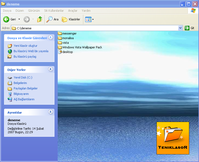This screenshot has height=162, width=199.
Task: Click the Yeniklasor orange logo image
Action: tap(173, 138)
